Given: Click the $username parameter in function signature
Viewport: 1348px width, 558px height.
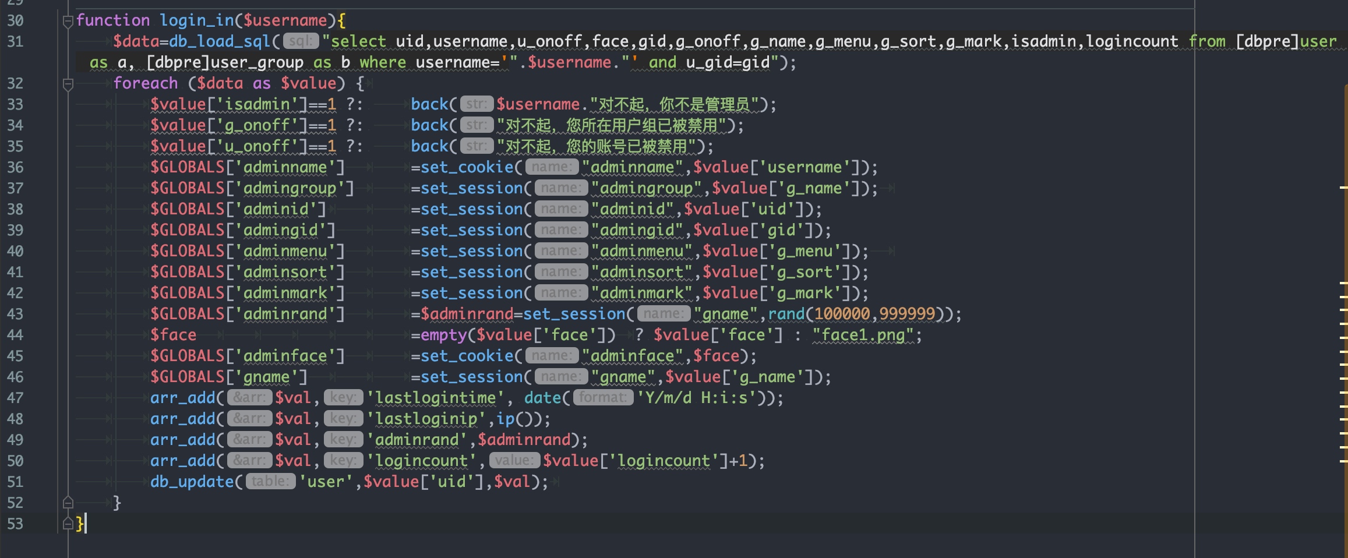Looking at the screenshot, I should click(285, 20).
